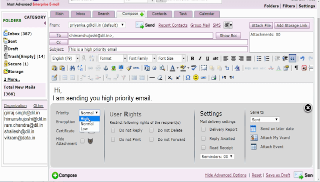The width and height of the screenshot is (320, 182).
Task: Click the Attach File button
Action: [261, 26]
